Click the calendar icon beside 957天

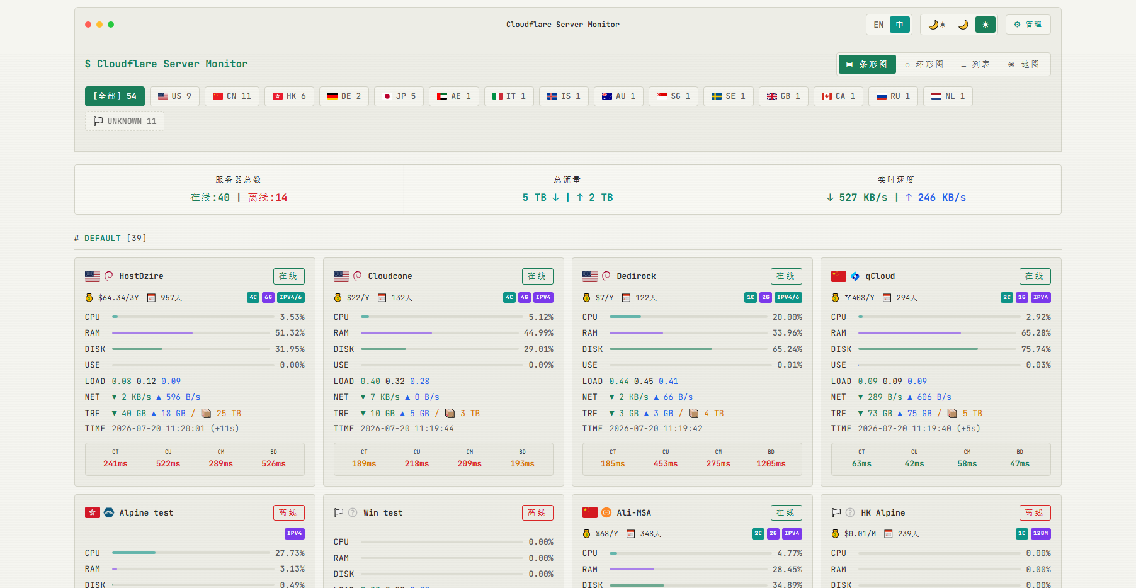pyautogui.click(x=151, y=298)
